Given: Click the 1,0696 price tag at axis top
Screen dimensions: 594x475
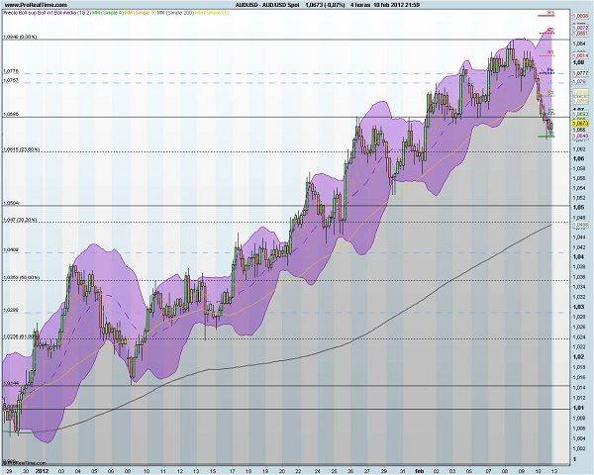Looking at the screenshot, I should 581,16.
